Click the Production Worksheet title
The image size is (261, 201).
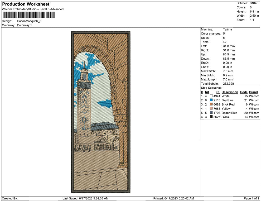pos(26,4)
